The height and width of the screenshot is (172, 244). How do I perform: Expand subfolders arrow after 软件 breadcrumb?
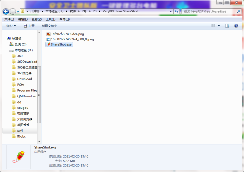[x=79, y=11]
